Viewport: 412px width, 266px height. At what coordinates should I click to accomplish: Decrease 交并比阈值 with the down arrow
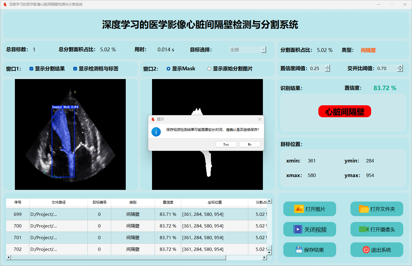pyautogui.click(x=400, y=70)
